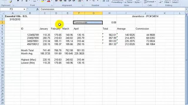Open Cell Styles dropdown
Screen dimensions: 188x105
click(x=138, y=1)
